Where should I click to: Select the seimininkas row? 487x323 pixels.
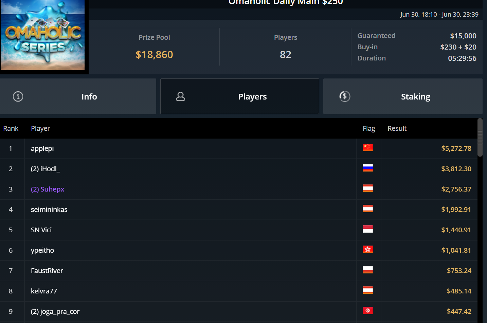click(239, 210)
